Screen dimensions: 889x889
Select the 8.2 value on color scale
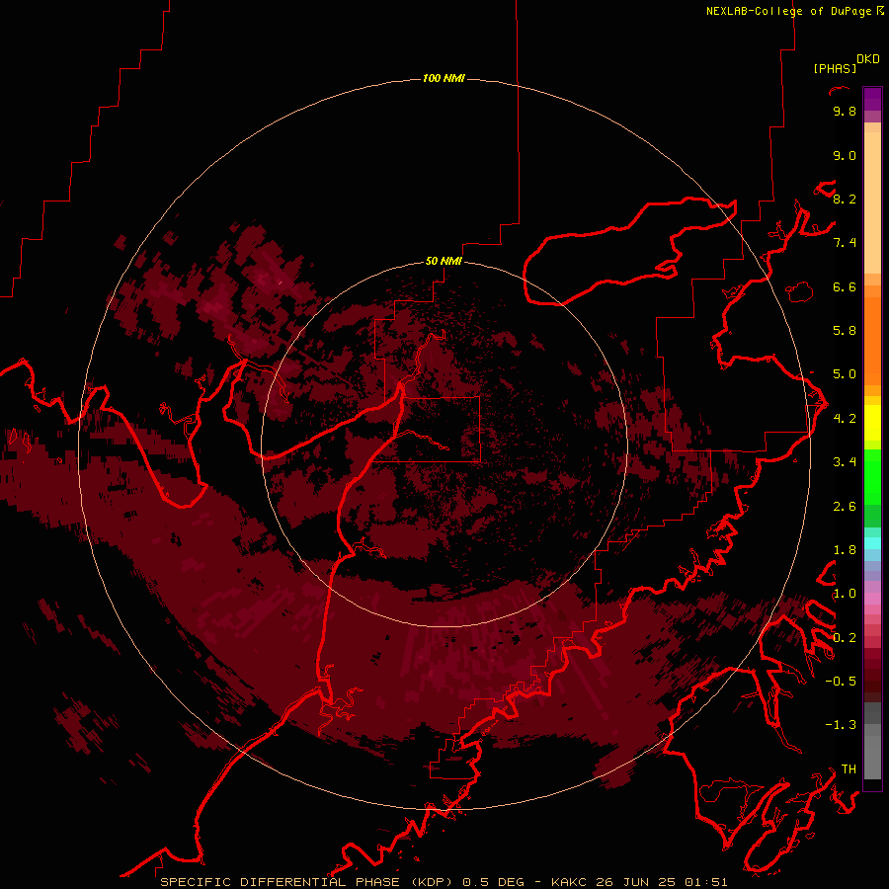coord(845,199)
